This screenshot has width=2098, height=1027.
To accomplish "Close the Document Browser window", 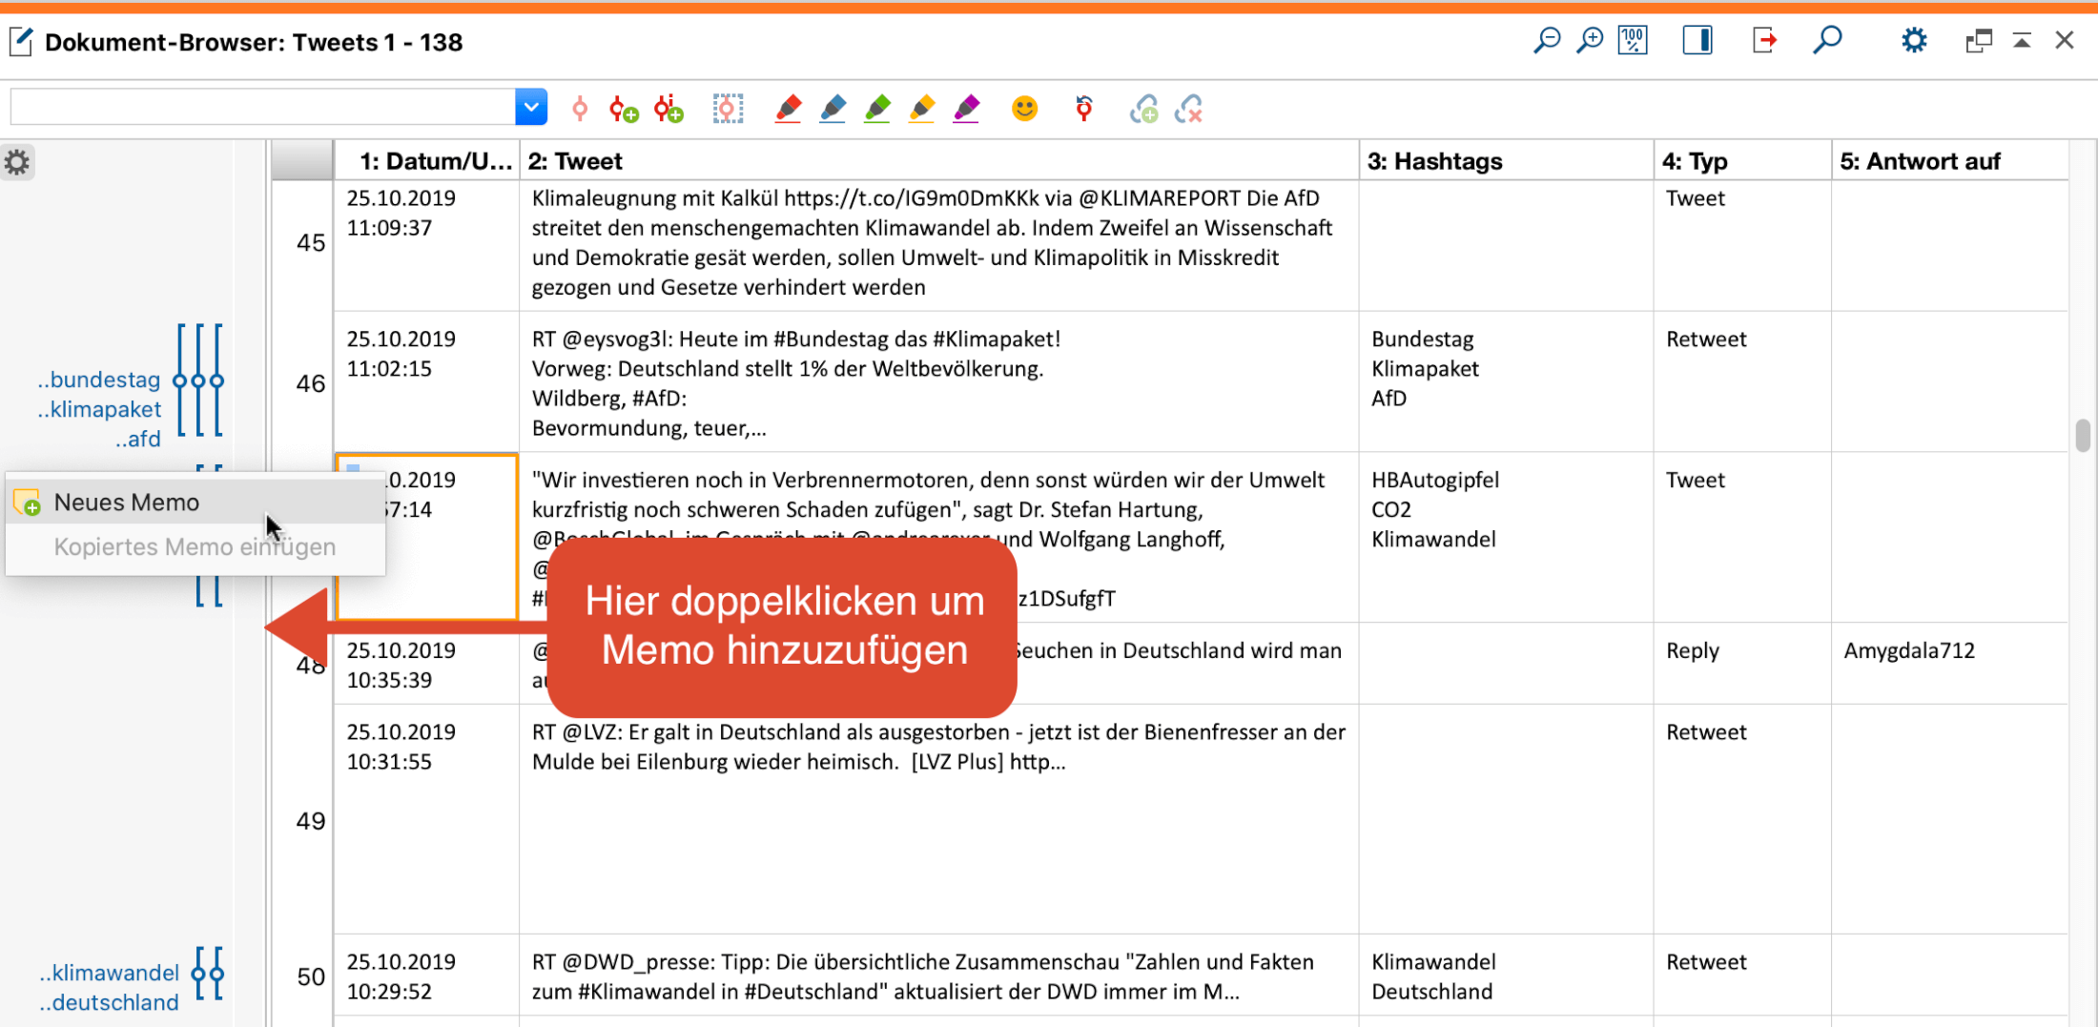I will pos(2065,40).
